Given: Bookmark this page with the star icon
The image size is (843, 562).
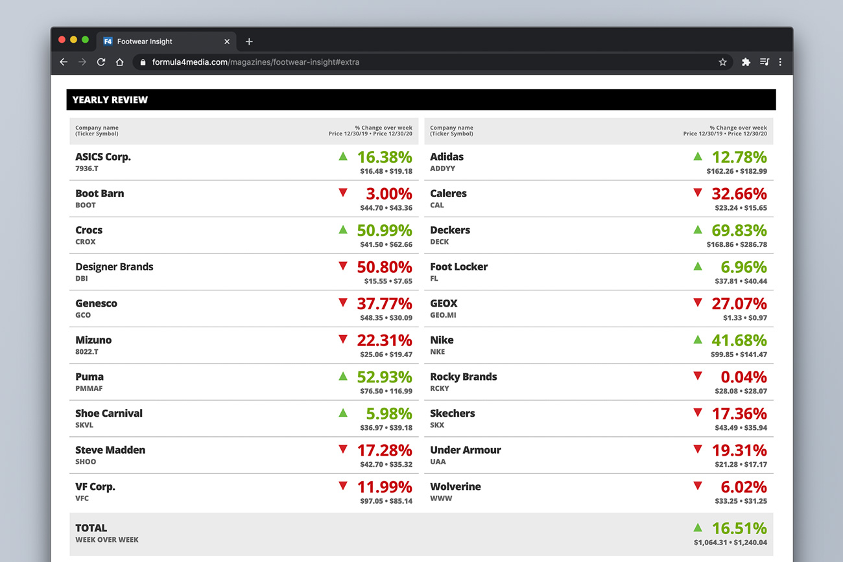Looking at the screenshot, I should coord(722,62).
